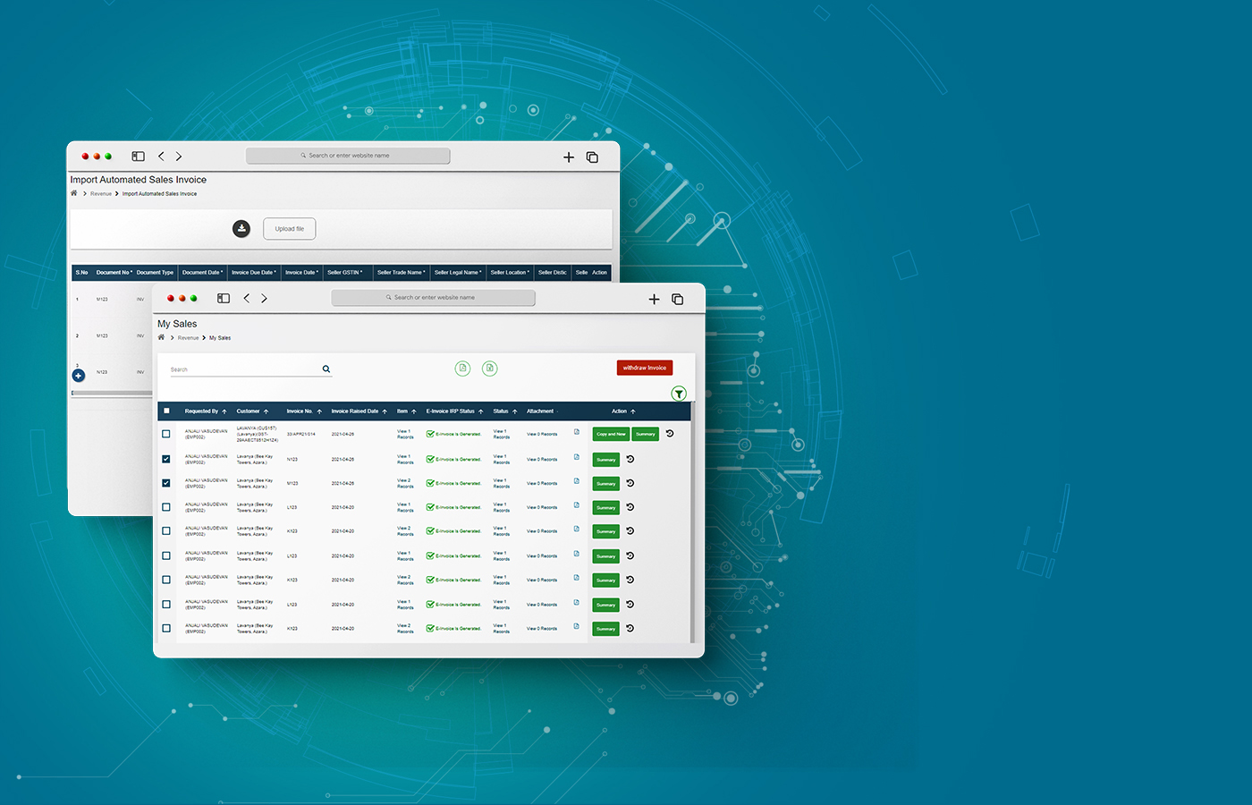Open attachment document icon for invoice M123
The height and width of the screenshot is (805, 1252).
577,482
